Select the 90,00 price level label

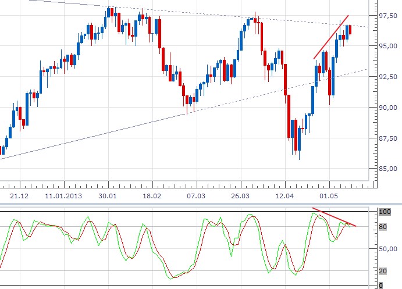(x=388, y=108)
